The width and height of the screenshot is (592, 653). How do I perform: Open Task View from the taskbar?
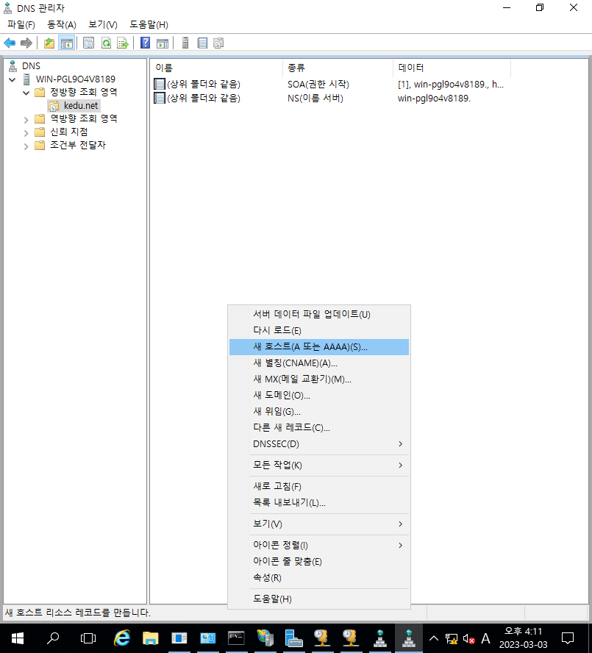[x=88, y=638]
